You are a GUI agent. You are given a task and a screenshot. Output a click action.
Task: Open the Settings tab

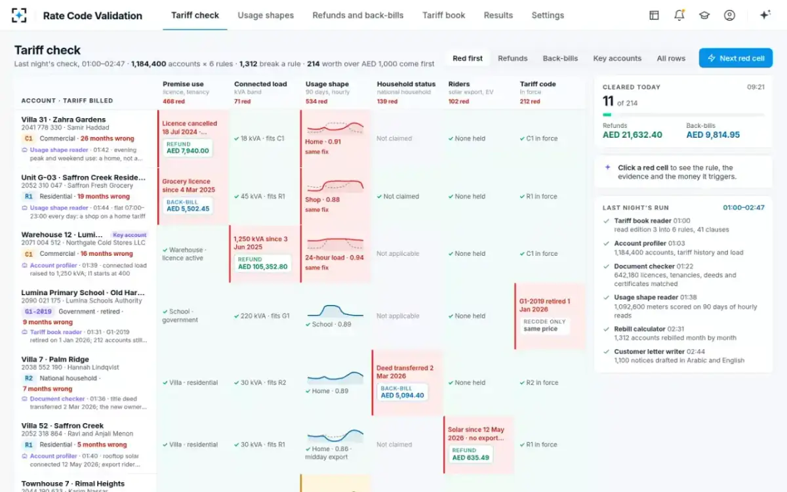pyautogui.click(x=548, y=15)
